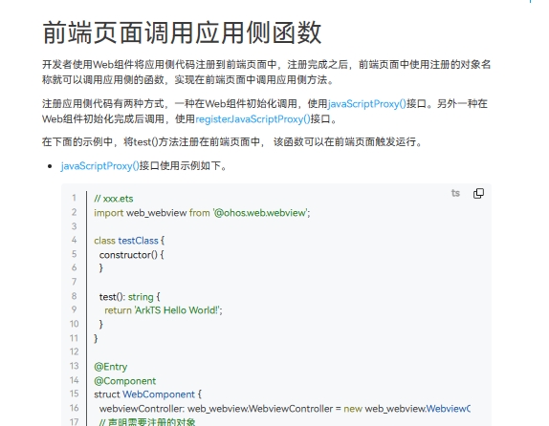549x426 pixels.
Task: Copy the code block with copy icon
Action: (x=478, y=193)
